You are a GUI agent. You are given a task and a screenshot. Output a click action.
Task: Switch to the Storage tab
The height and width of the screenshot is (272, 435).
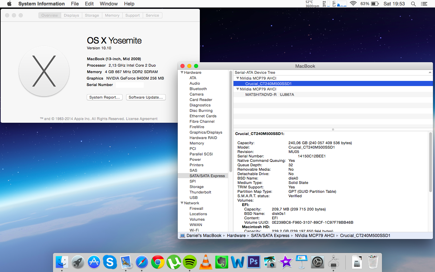click(x=92, y=15)
